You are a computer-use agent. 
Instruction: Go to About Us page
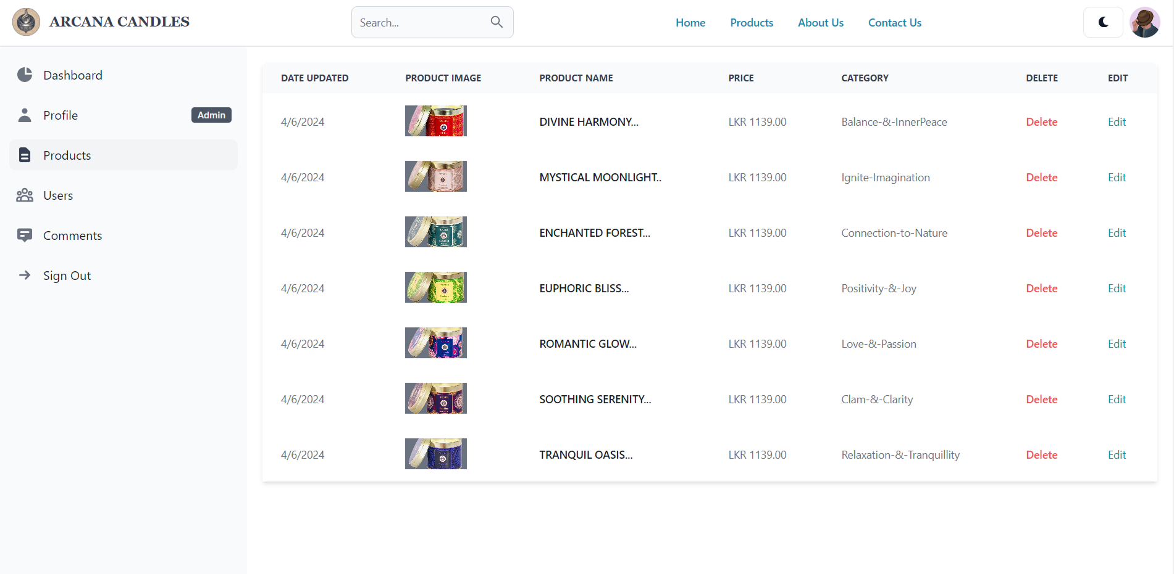pyautogui.click(x=820, y=23)
